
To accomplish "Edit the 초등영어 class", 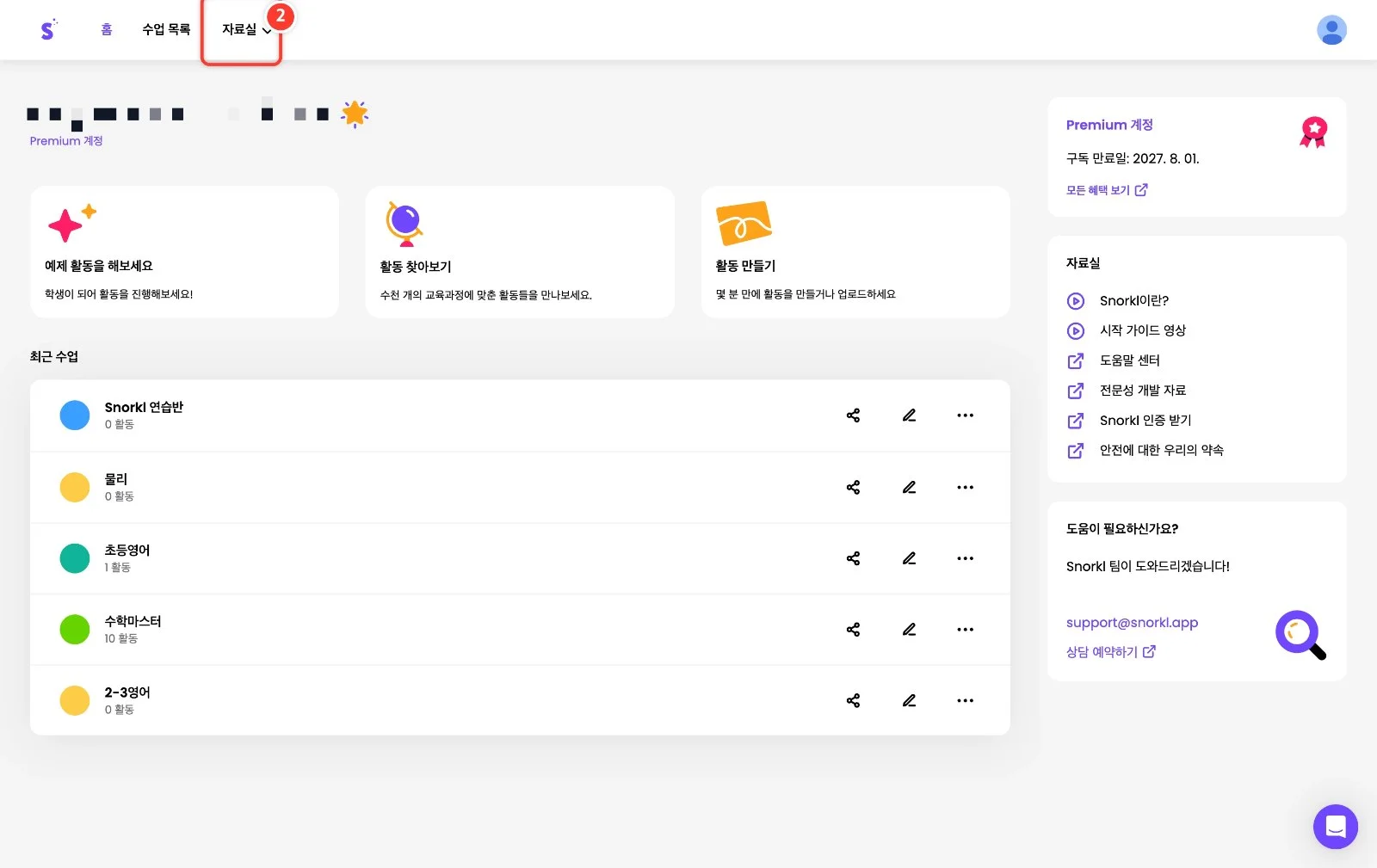I will 909,558.
